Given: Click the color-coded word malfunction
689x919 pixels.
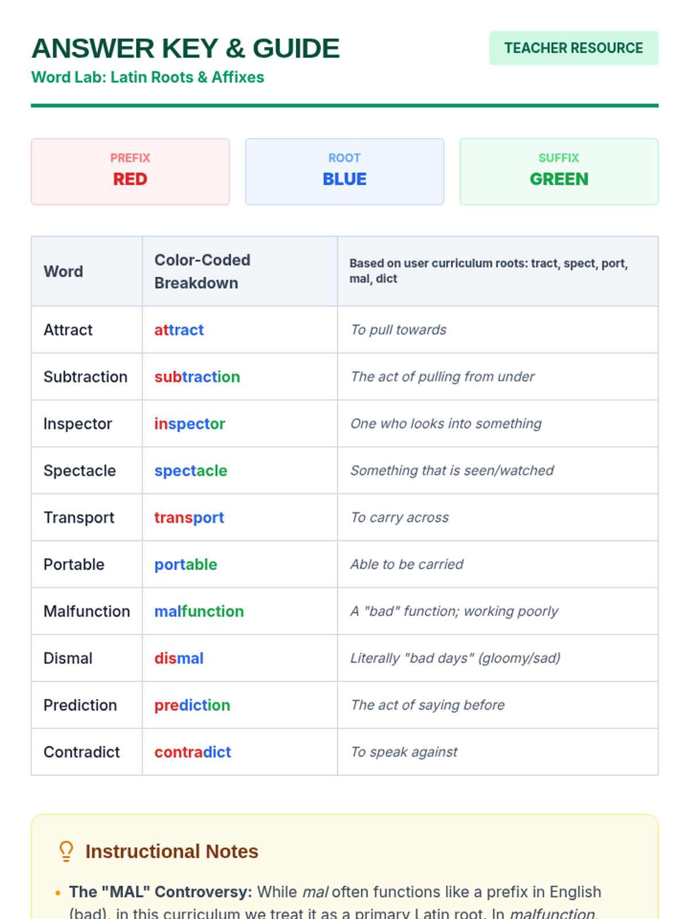Looking at the screenshot, I should pos(199,612).
